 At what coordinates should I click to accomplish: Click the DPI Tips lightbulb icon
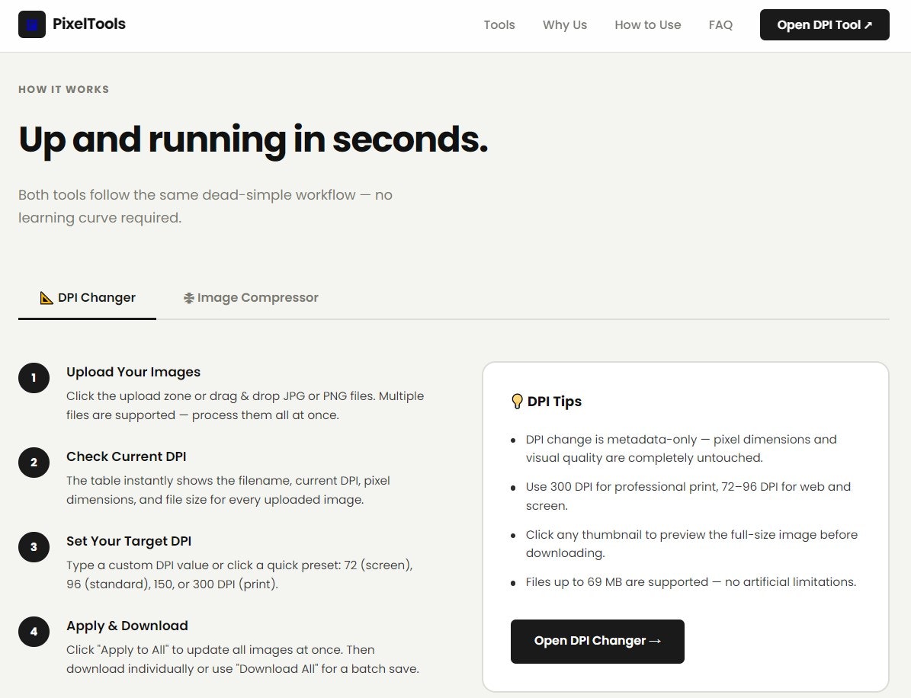coord(517,402)
